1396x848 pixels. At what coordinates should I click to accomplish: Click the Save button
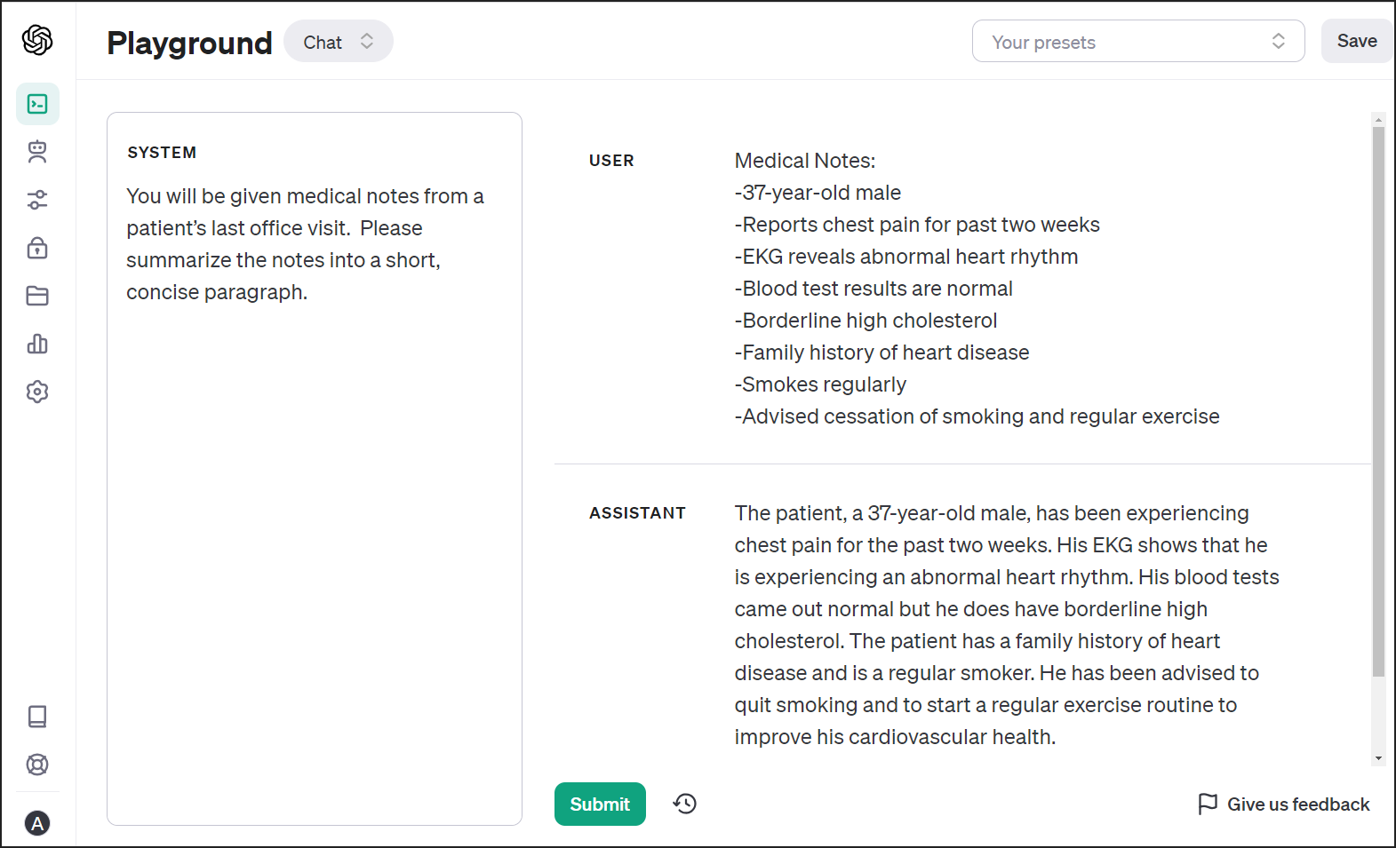pyautogui.click(x=1357, y=41)
